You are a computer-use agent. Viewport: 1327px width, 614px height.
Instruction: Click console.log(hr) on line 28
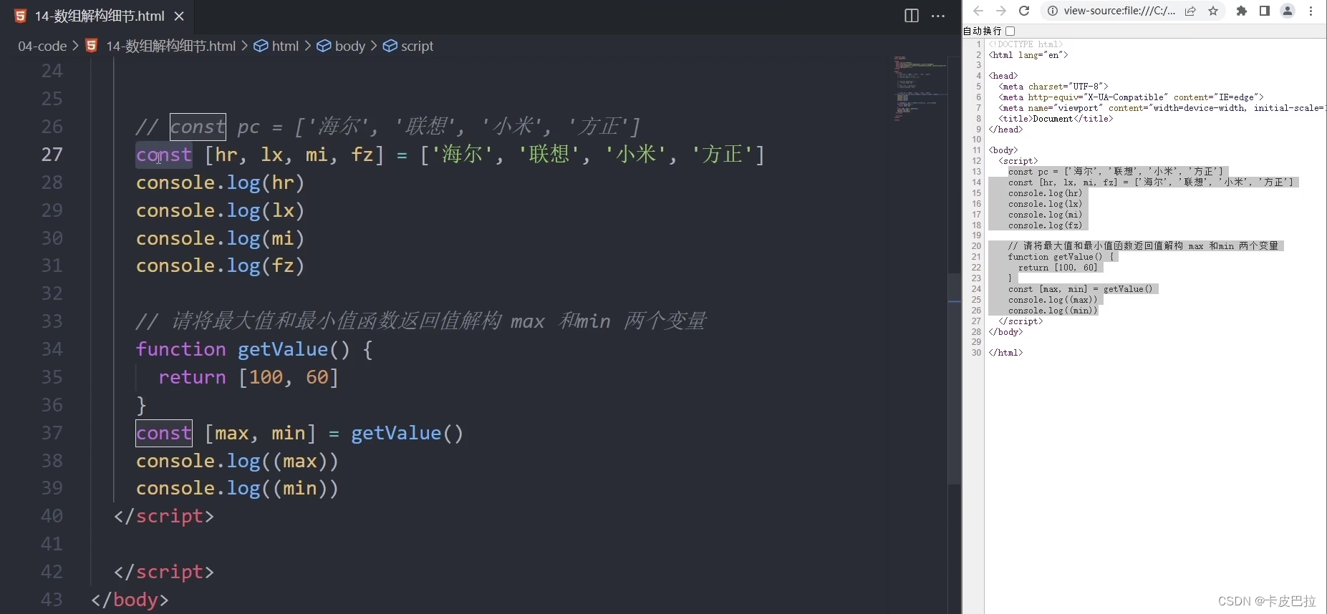tap(221, 182)
